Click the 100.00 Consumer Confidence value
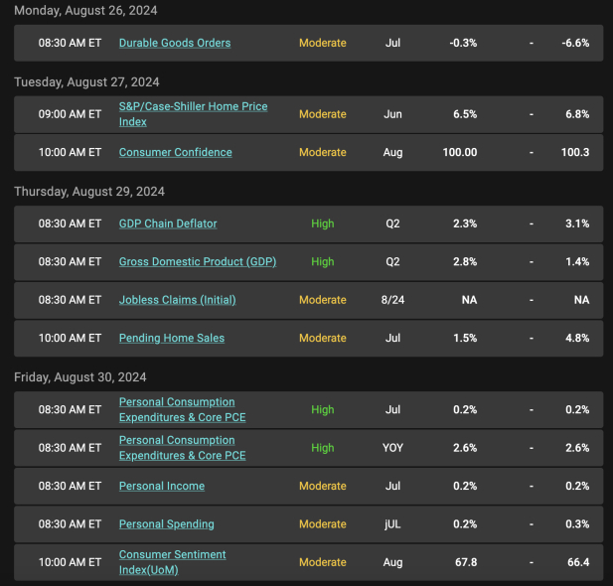 pyautogui.click(x=460, y=153)
